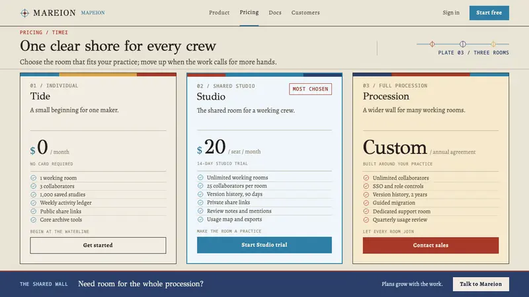Click 'NO CARD REQUIRED' note
529x297 pixels.
52,164
